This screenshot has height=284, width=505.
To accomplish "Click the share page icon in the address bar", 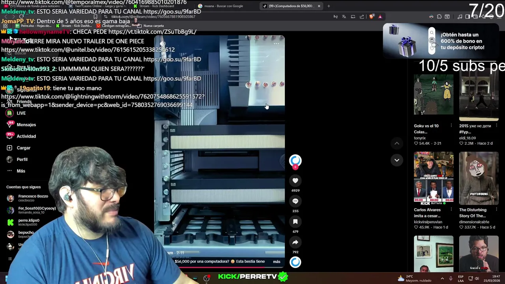I will click(362, 17).
